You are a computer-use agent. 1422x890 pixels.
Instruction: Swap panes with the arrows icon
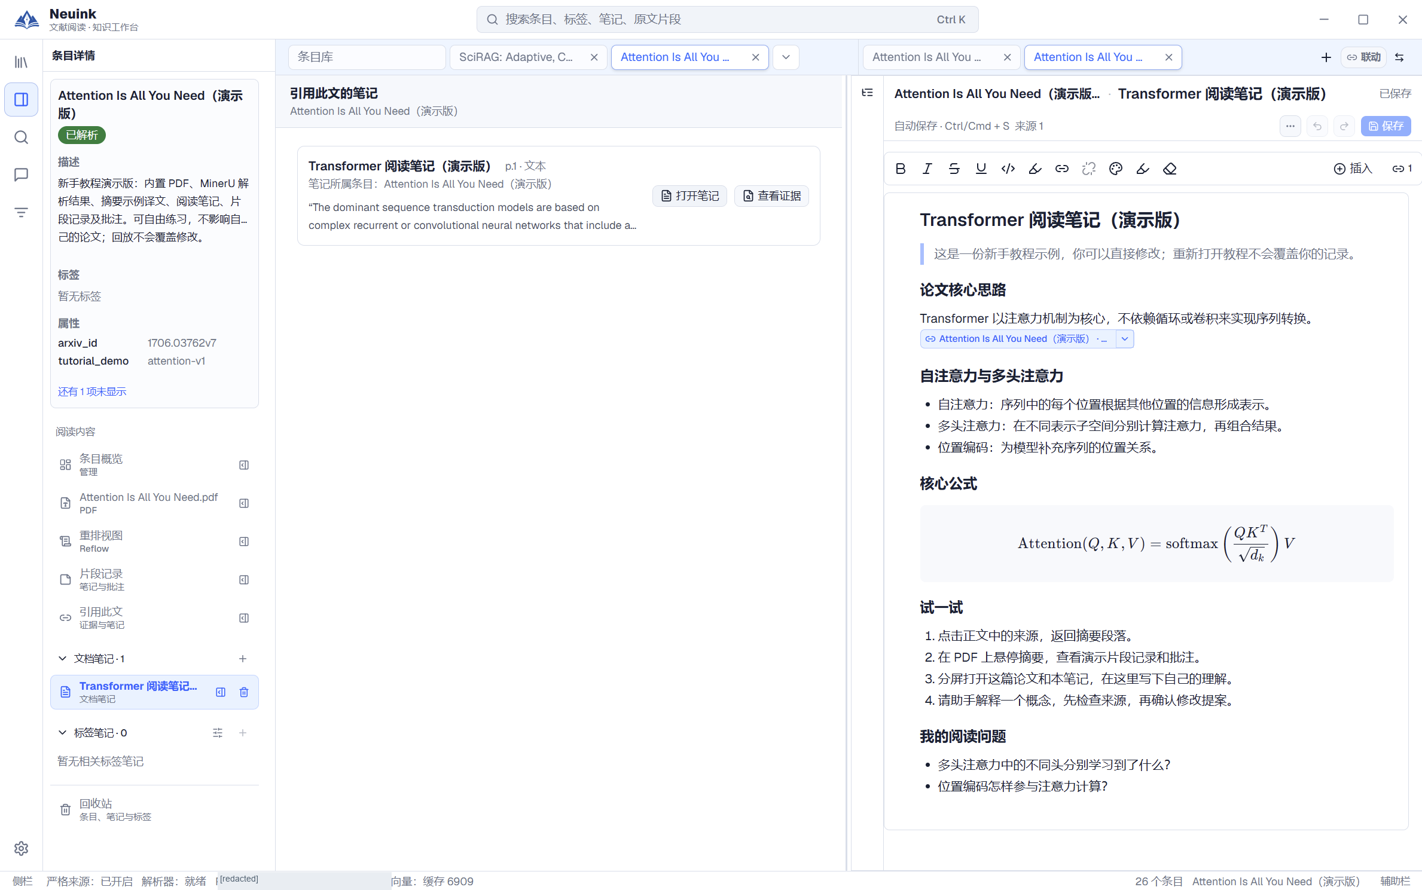tap(1399, 57)
